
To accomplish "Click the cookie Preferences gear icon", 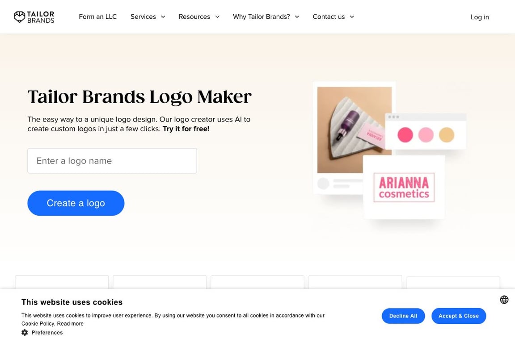I will coord(25,332).
